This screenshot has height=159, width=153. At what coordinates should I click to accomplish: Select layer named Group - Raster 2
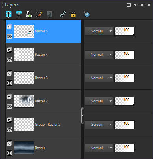48,125
